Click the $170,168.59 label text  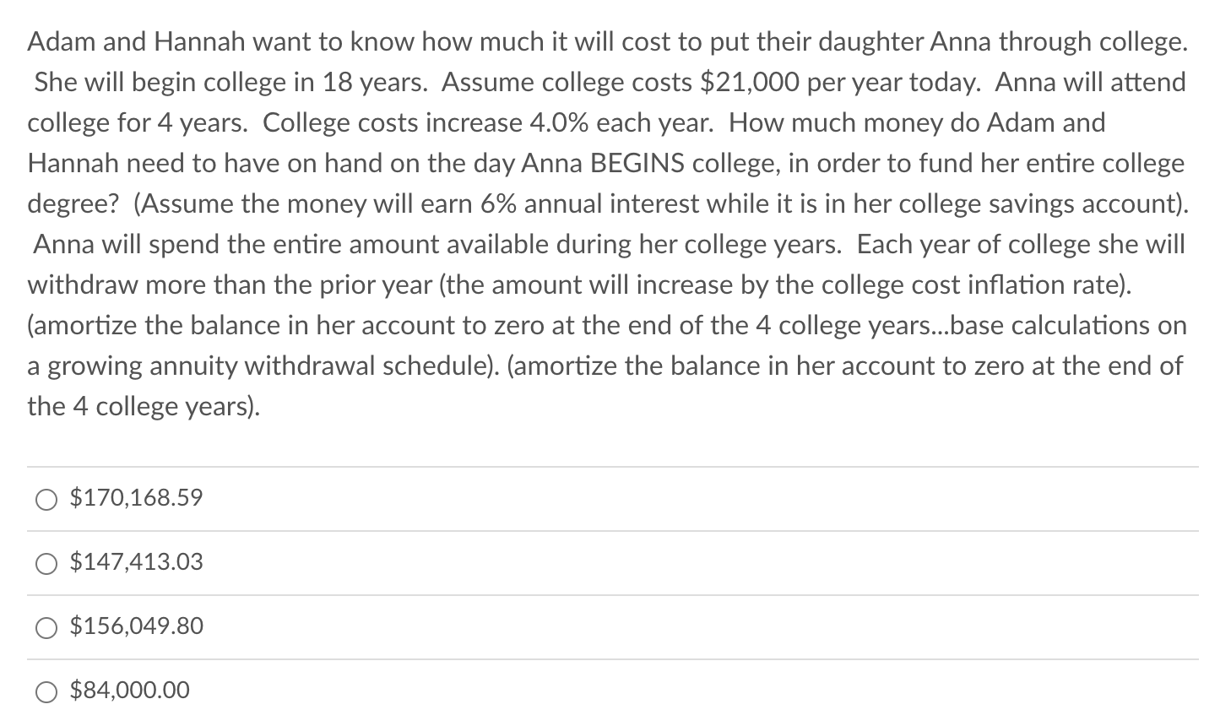[135, 497]
